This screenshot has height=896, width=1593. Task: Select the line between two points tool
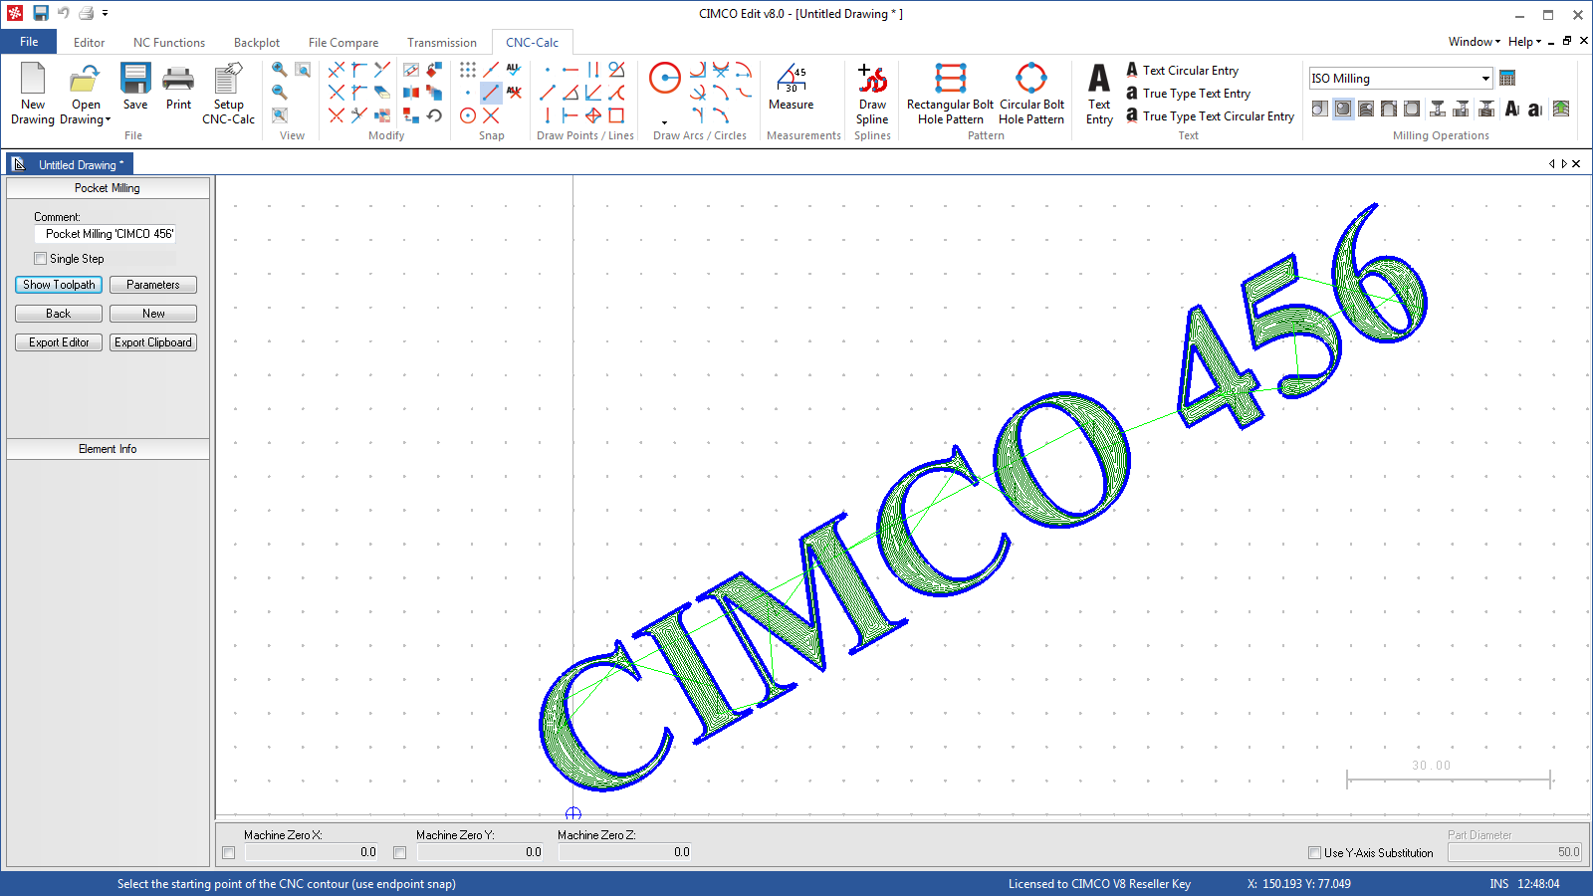tap(548, 93)
